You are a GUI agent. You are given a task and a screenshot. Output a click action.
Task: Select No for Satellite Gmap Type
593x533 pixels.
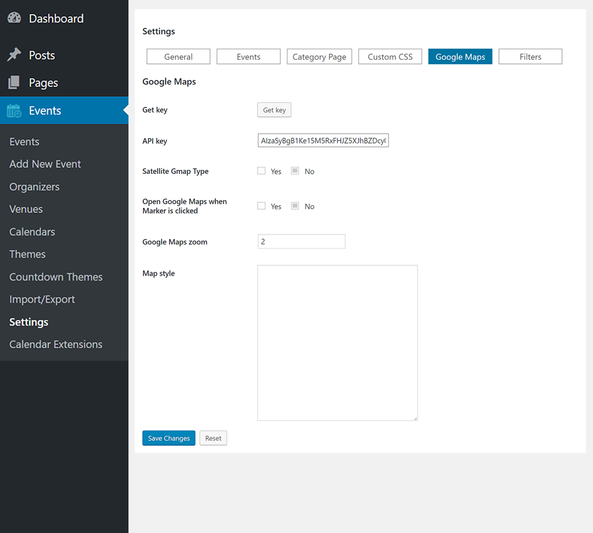pyautogui.click(x=295, y=171)
